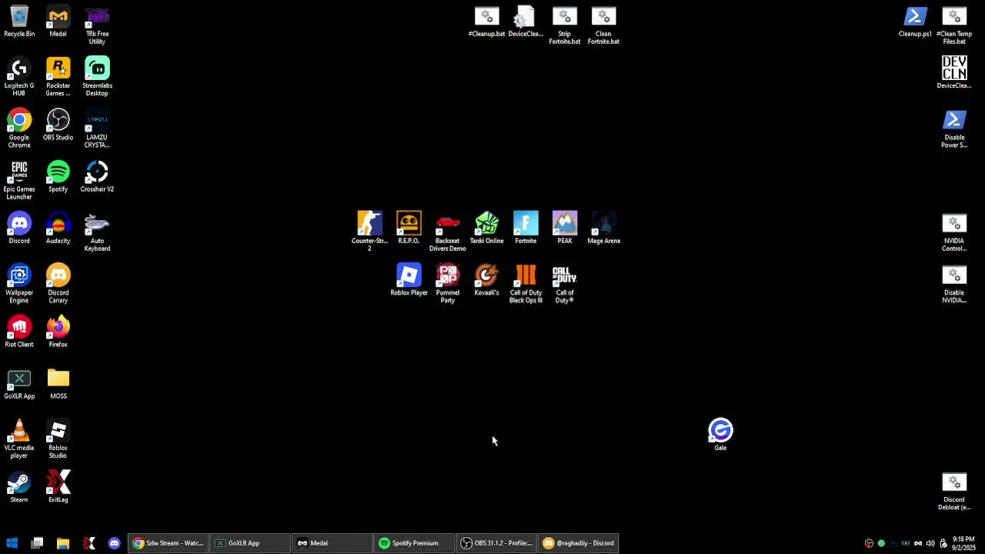
Task: Select the Roblox Player icon
Action: coord(409,279)
